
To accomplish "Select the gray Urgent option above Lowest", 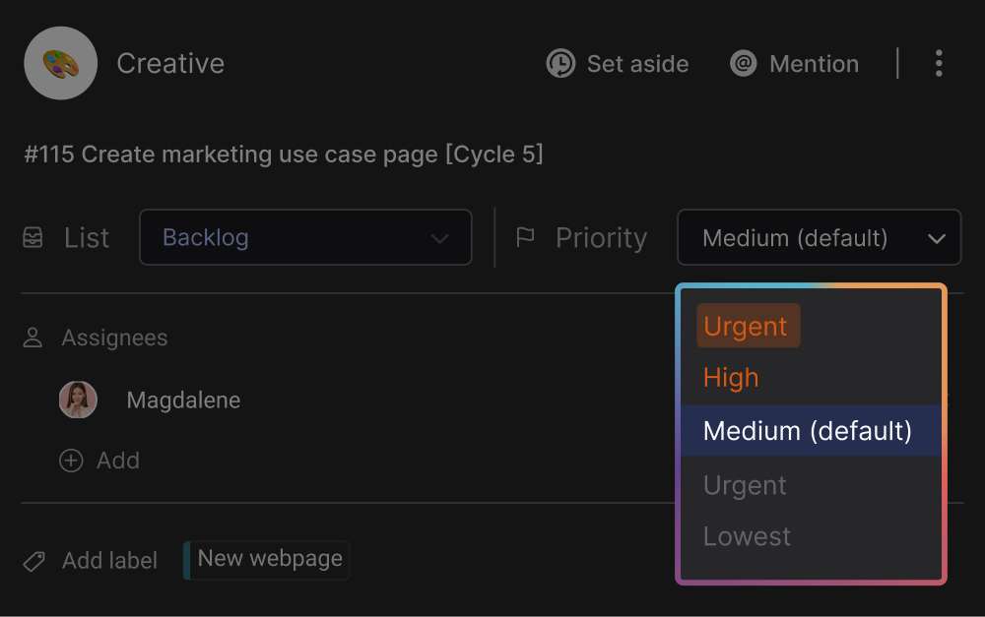I will pyautogui.click(x=745, y=485).
